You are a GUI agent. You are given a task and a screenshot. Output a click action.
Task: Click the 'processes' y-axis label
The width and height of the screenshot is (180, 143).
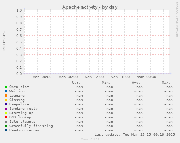pyautogui.click(x=4, y=42)
